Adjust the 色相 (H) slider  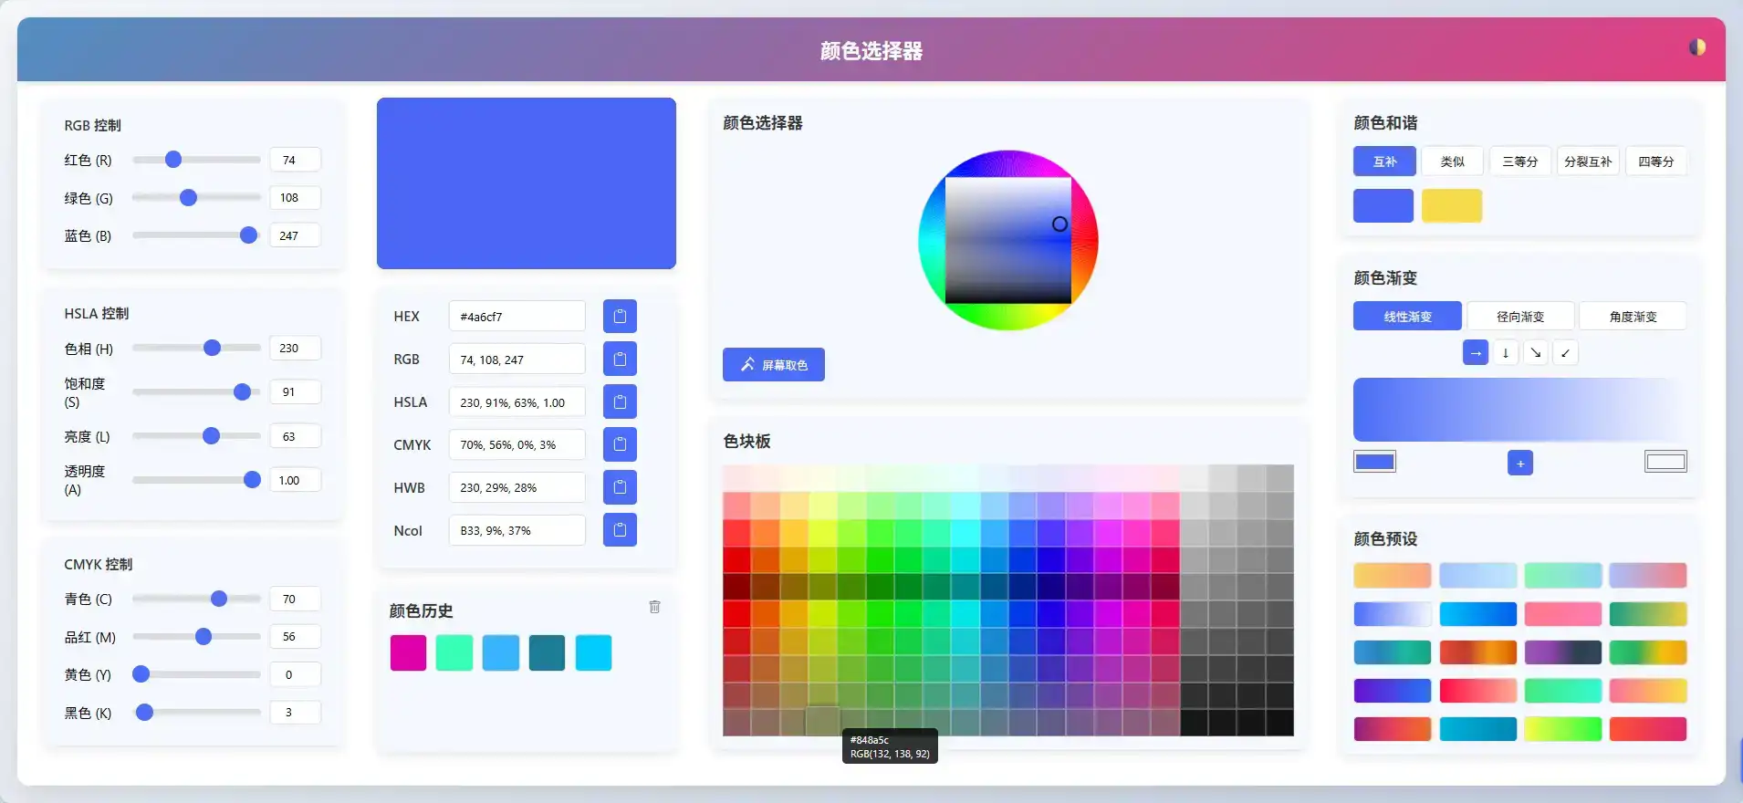[x=196, y=348]
